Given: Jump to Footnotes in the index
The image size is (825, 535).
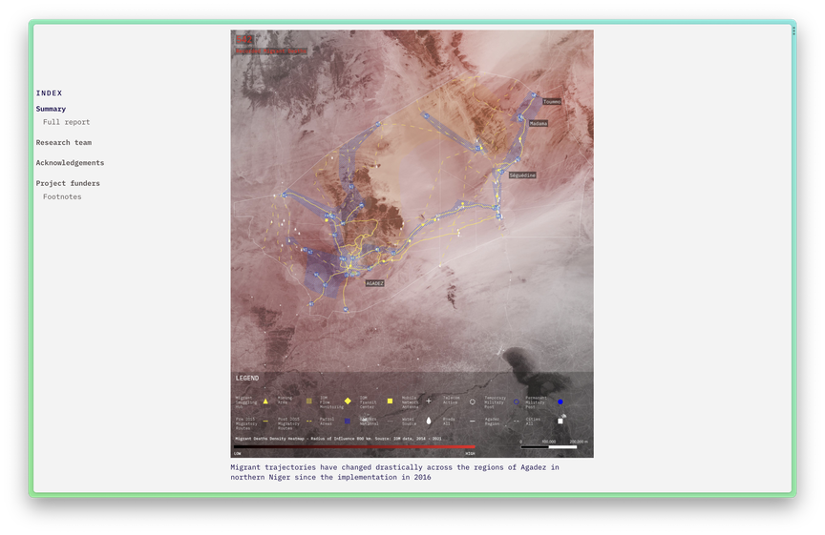Looking at the screenshot, I should [x=62, y=196].
